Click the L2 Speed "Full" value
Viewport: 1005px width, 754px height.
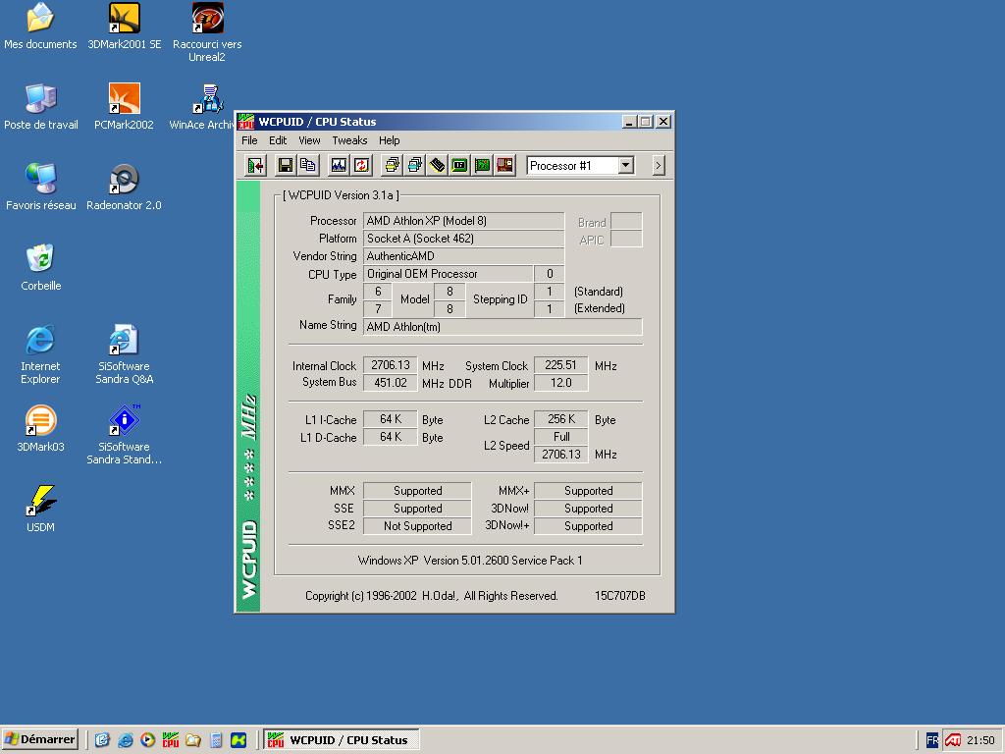pos(560,437)
